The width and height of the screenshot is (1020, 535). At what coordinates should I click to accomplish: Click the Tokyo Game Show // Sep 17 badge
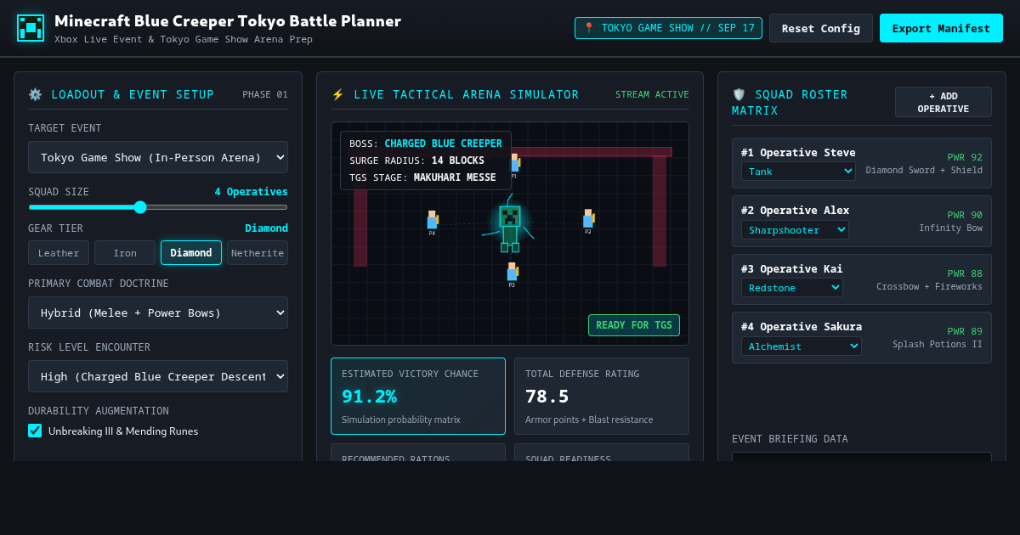coord(668,28)
